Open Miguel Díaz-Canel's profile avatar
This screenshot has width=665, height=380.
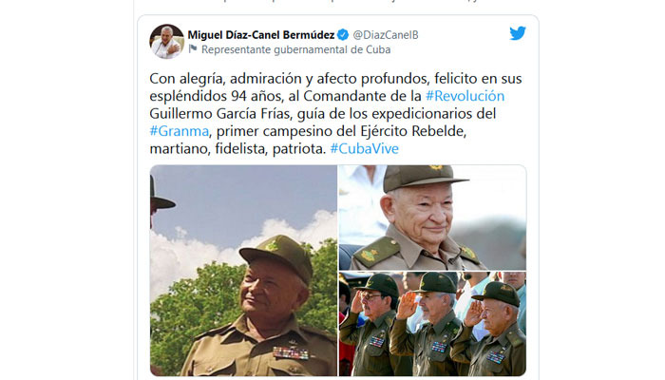166,41
